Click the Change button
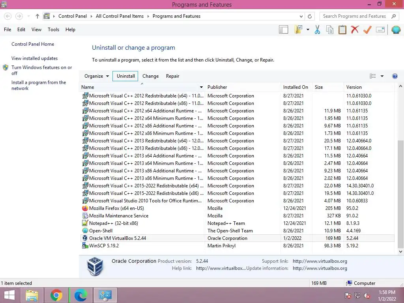Viewport: 404px width, 303px height. click(150, 76)
